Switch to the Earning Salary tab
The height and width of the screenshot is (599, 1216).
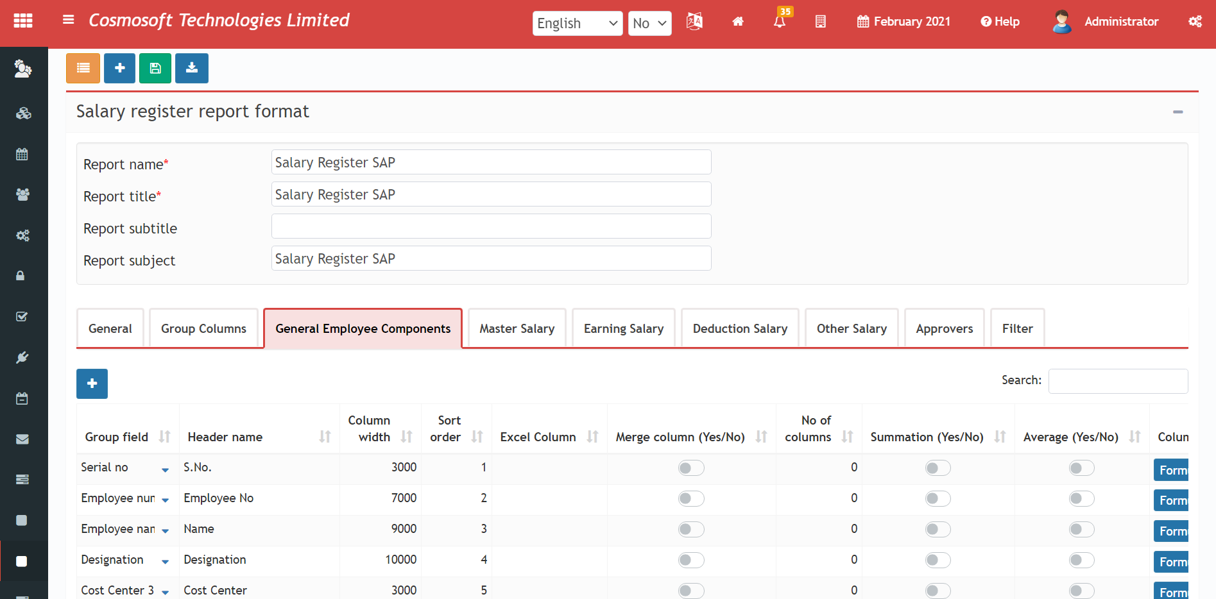[x=624, y=329]
